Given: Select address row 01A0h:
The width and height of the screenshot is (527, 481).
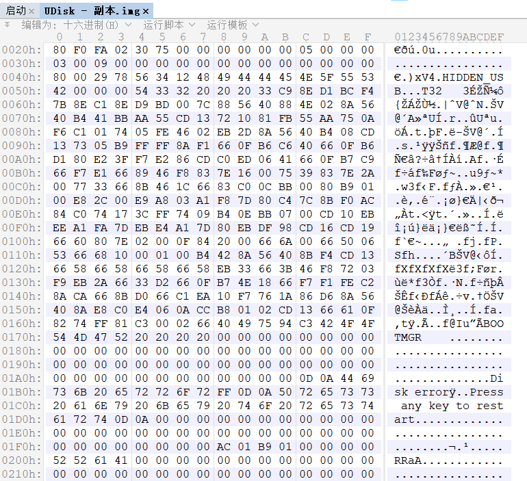Looking at the screenshot, I should pyautogui.click(x=21, y=378).
